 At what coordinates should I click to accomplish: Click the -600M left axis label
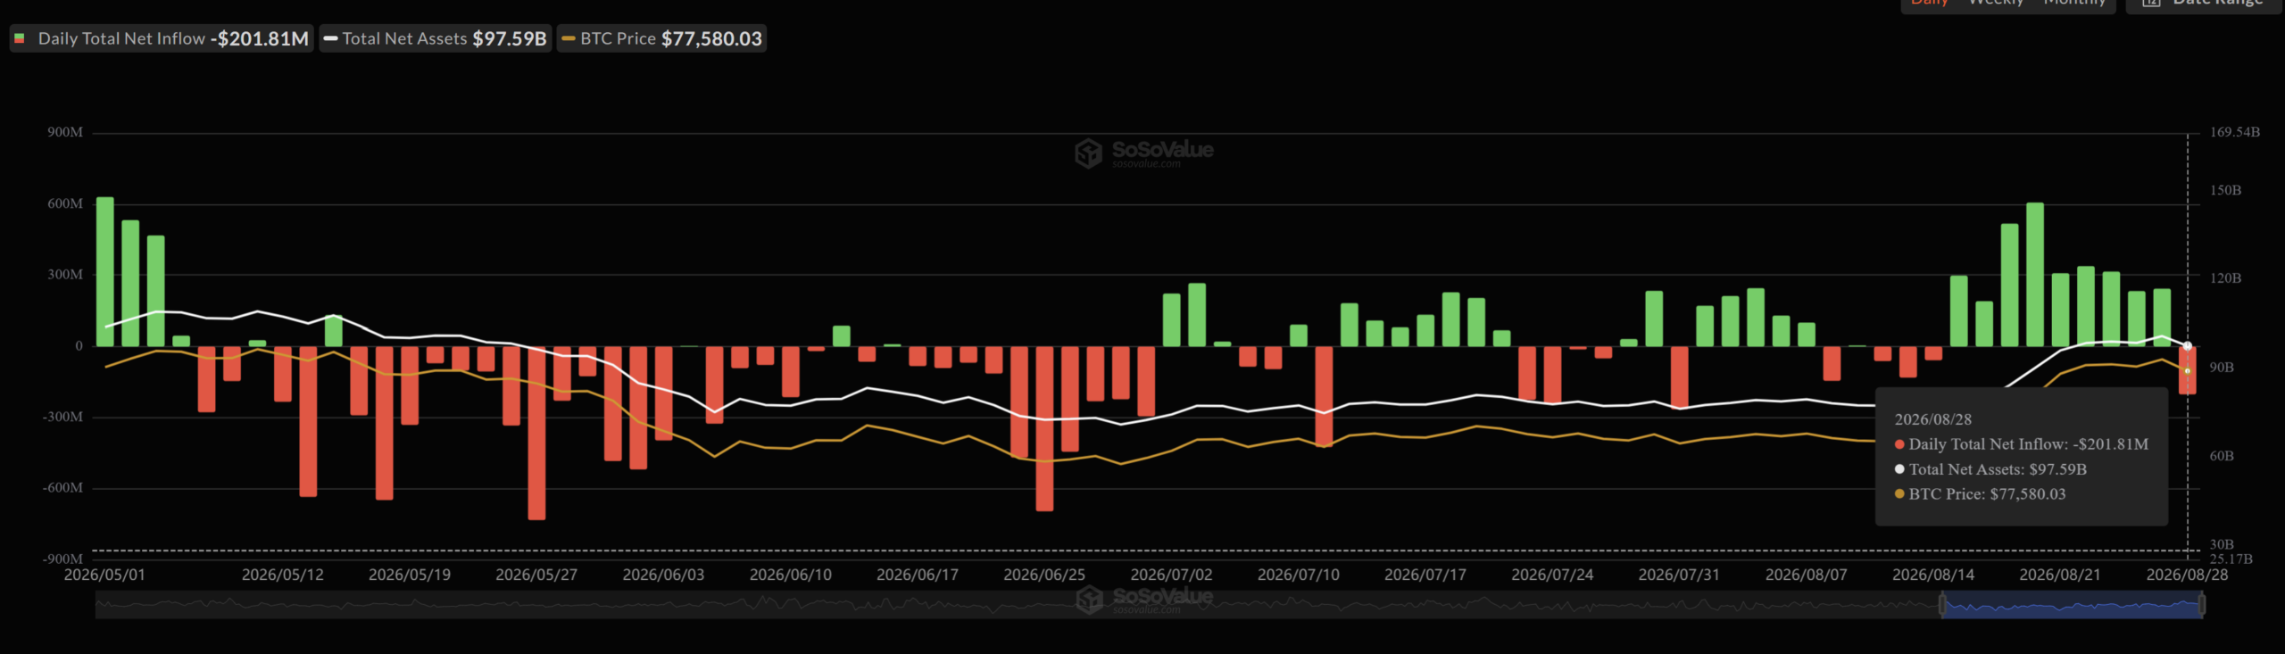62,487
